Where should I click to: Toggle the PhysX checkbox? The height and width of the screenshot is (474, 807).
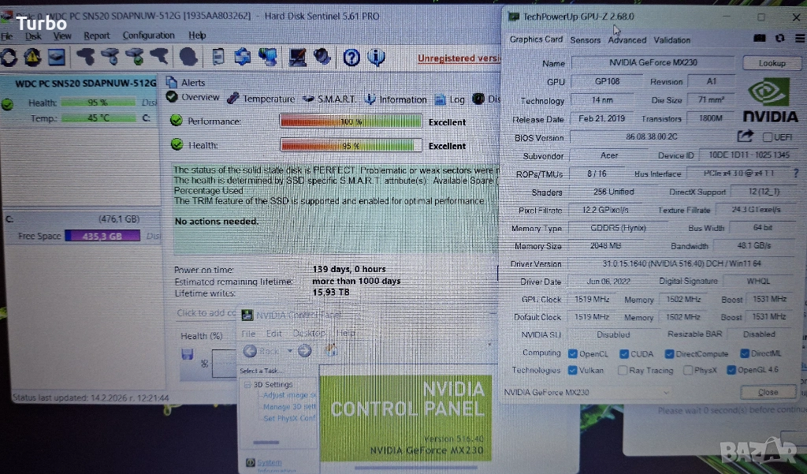point(688,370)
